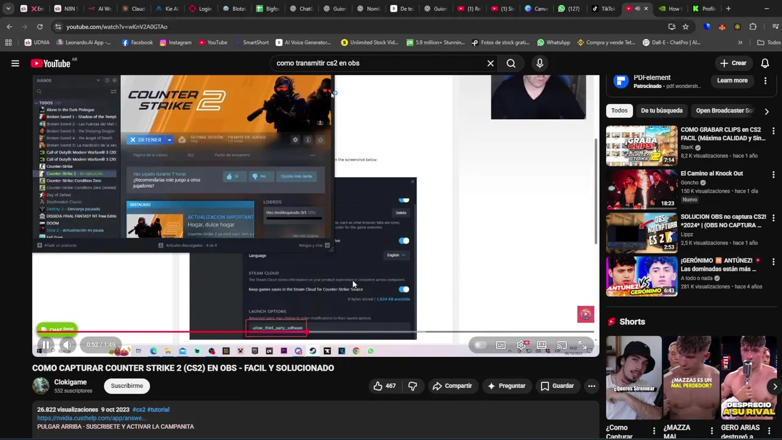Open the #cs2 hashtag link
The width and height of the screenshot is (782, 440).
coord(140,409)
